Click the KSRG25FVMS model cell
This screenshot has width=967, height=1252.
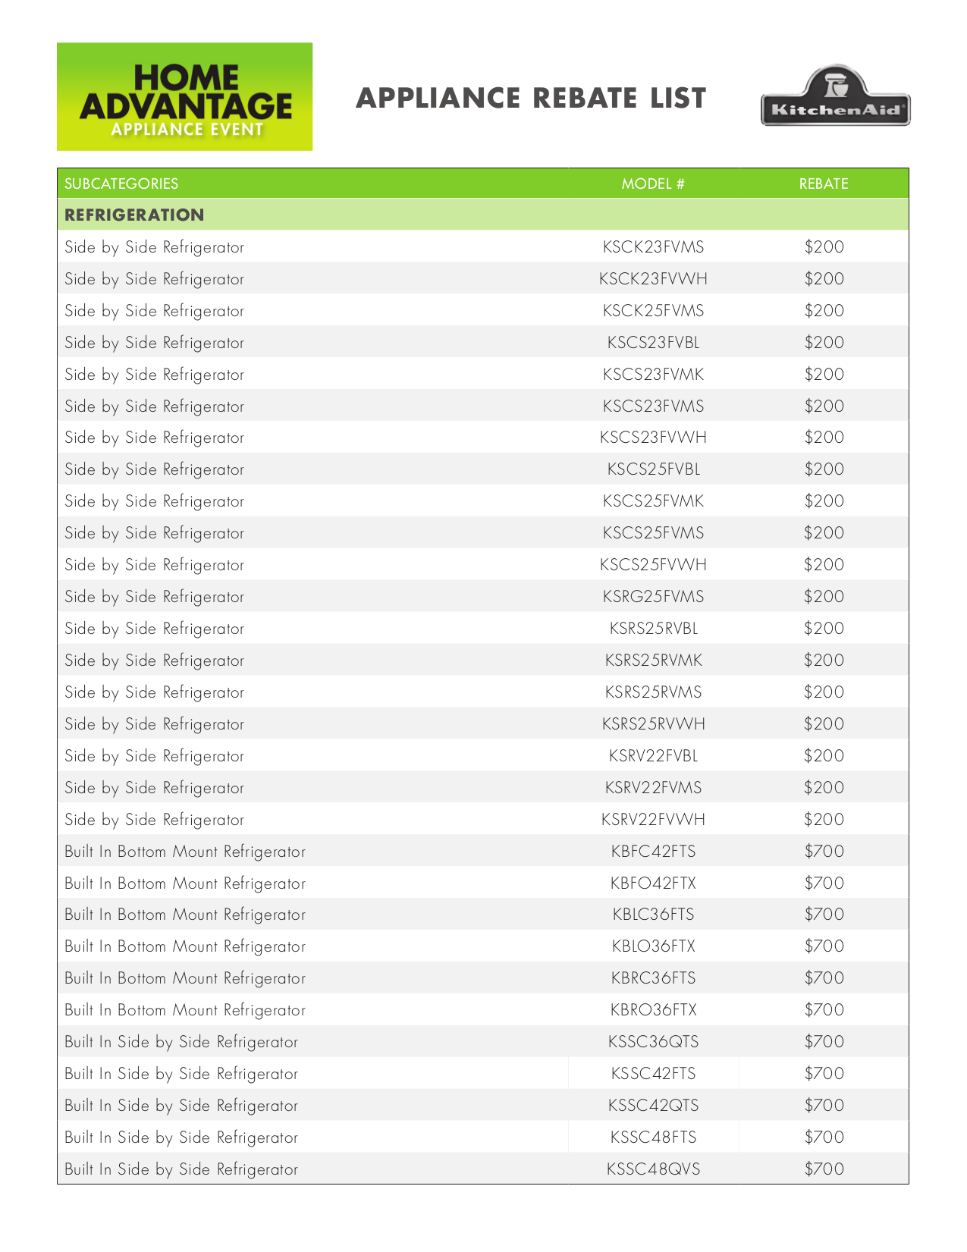653,597
